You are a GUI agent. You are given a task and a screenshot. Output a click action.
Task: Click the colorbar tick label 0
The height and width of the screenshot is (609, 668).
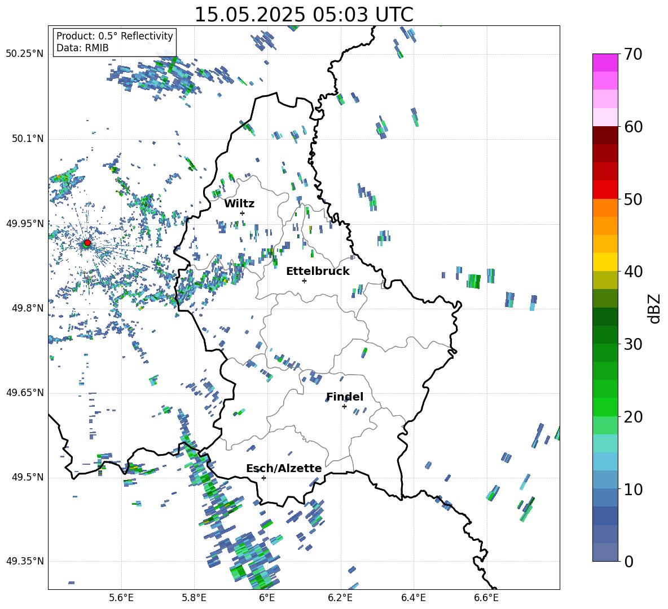(629, 562)
